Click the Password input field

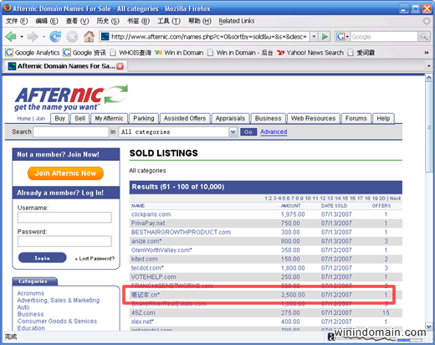(64, 241)
